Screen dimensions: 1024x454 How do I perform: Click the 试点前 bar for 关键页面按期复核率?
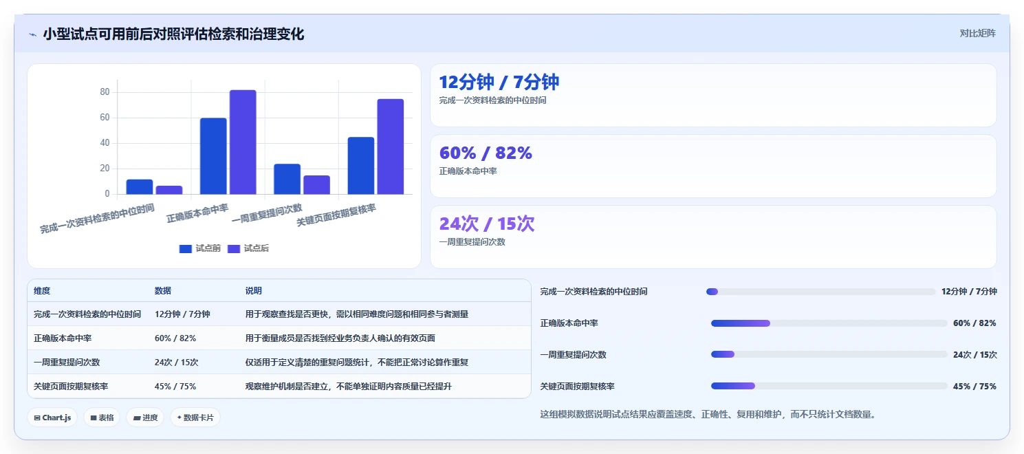[361, 166]
